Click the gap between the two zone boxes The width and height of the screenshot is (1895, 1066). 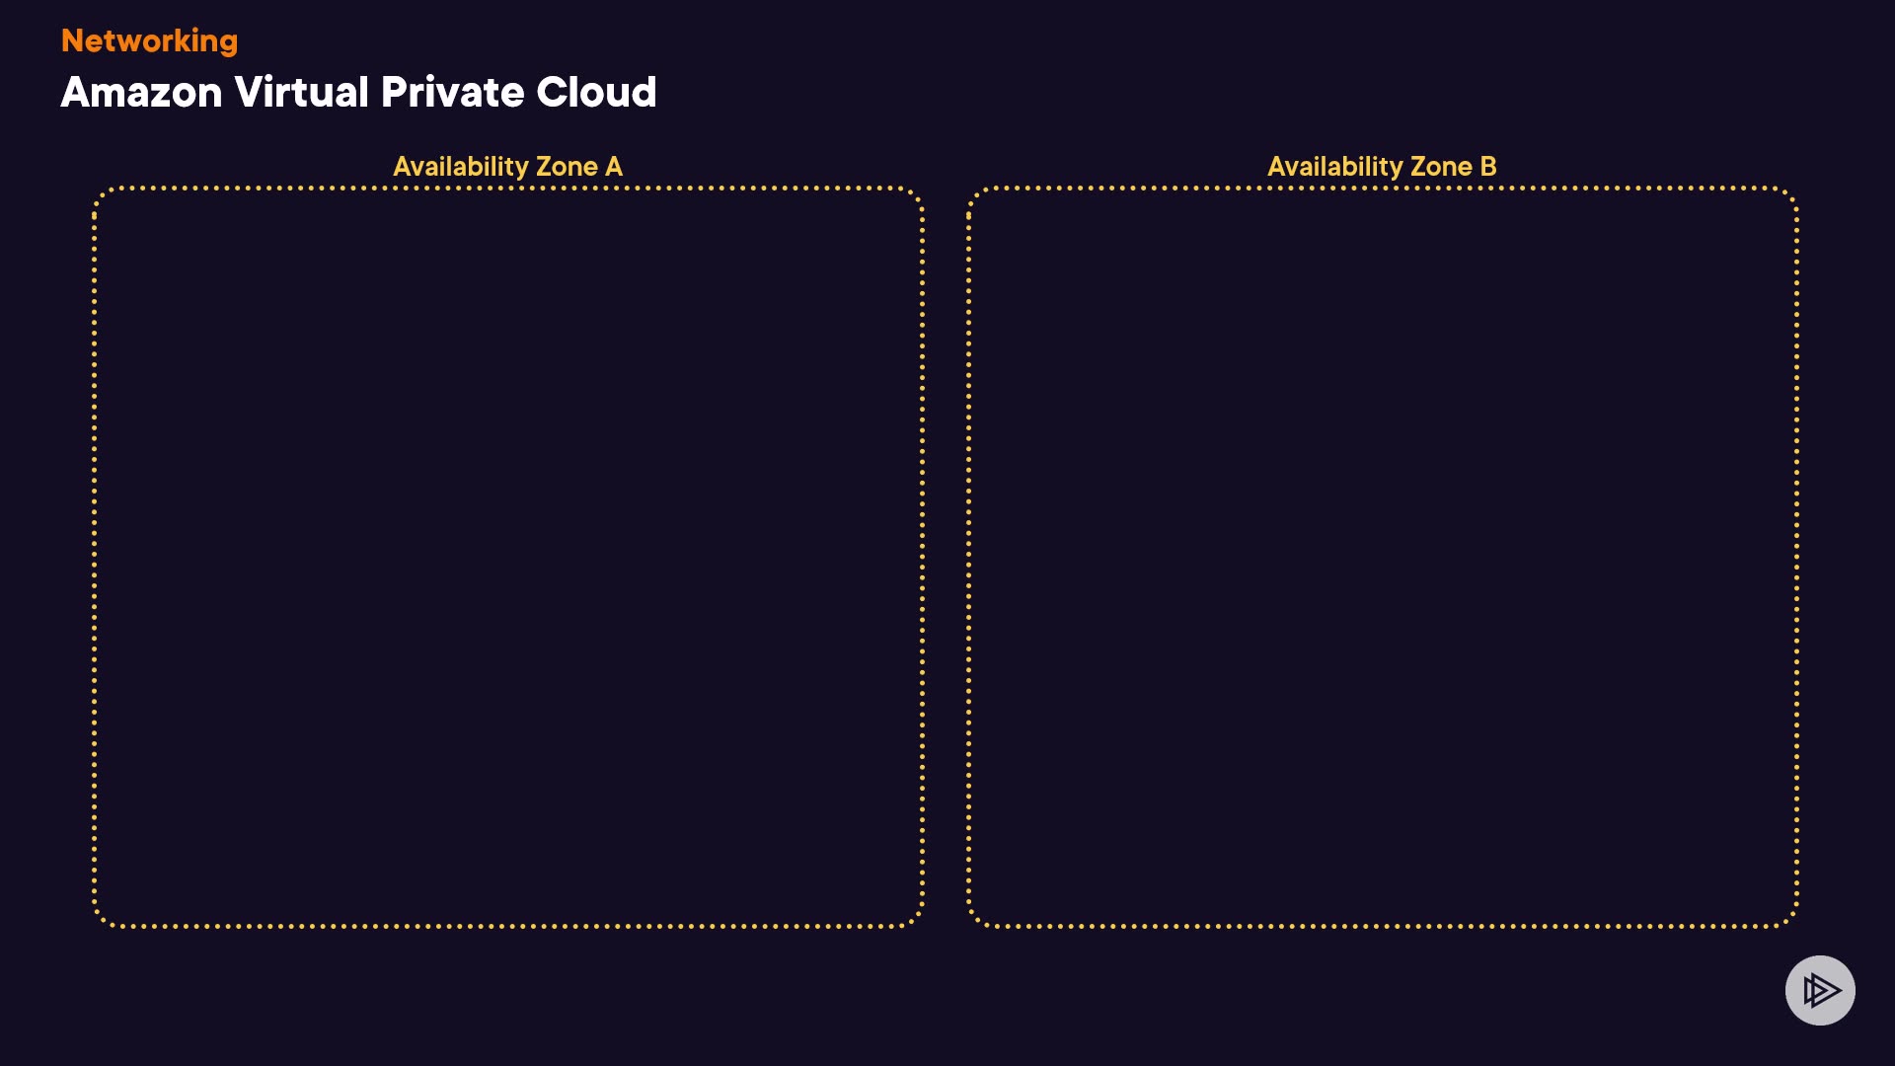tap(946, 558)
